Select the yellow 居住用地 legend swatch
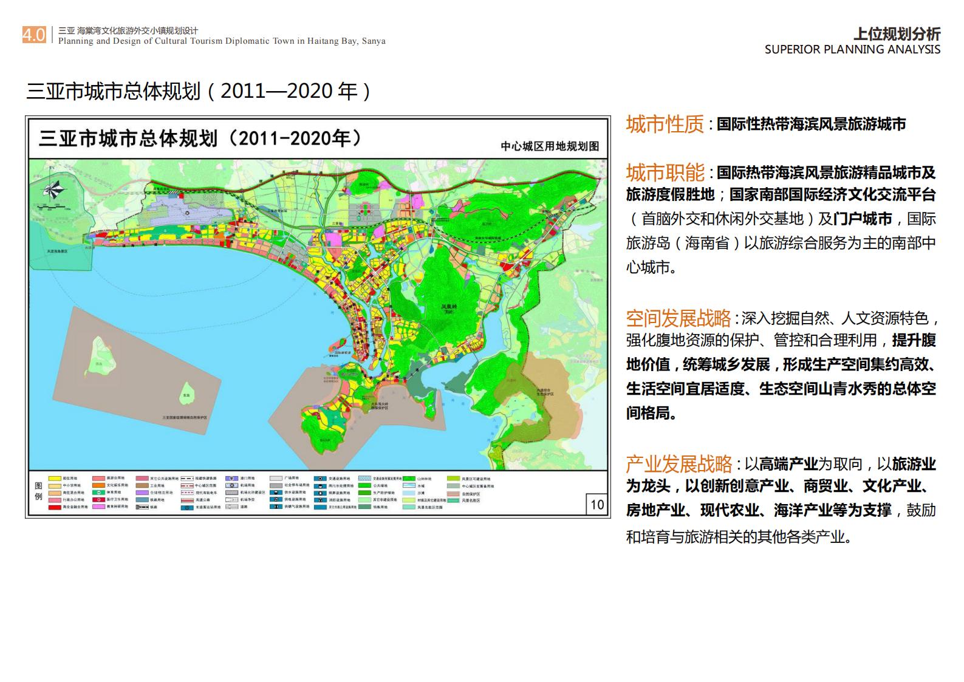 pyautogui.click(x=55, y=479)
